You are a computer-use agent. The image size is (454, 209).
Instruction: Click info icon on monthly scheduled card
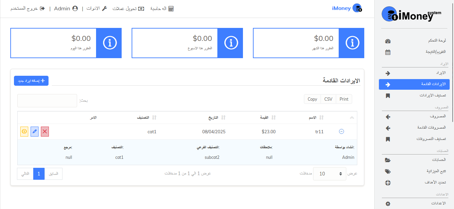[x=352, y=43]
